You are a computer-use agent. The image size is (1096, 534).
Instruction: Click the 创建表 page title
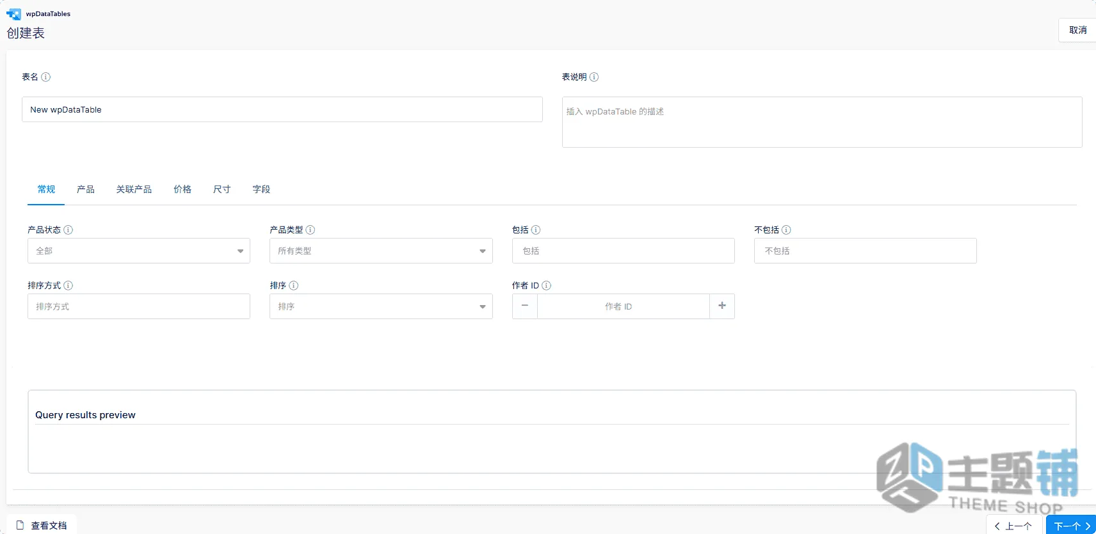click(26, 33)
